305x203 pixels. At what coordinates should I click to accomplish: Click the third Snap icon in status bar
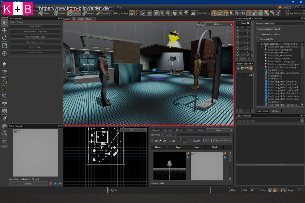[279, 190]
